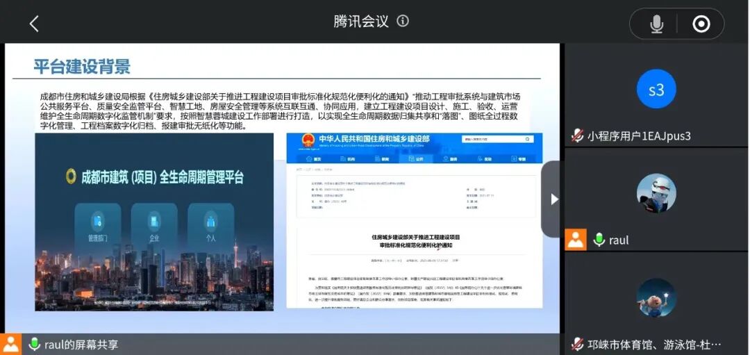Tap the muted mic icon beside 邛崃市体育馆
The width and height of the screenshot is (750, 355).
[577, 344]
